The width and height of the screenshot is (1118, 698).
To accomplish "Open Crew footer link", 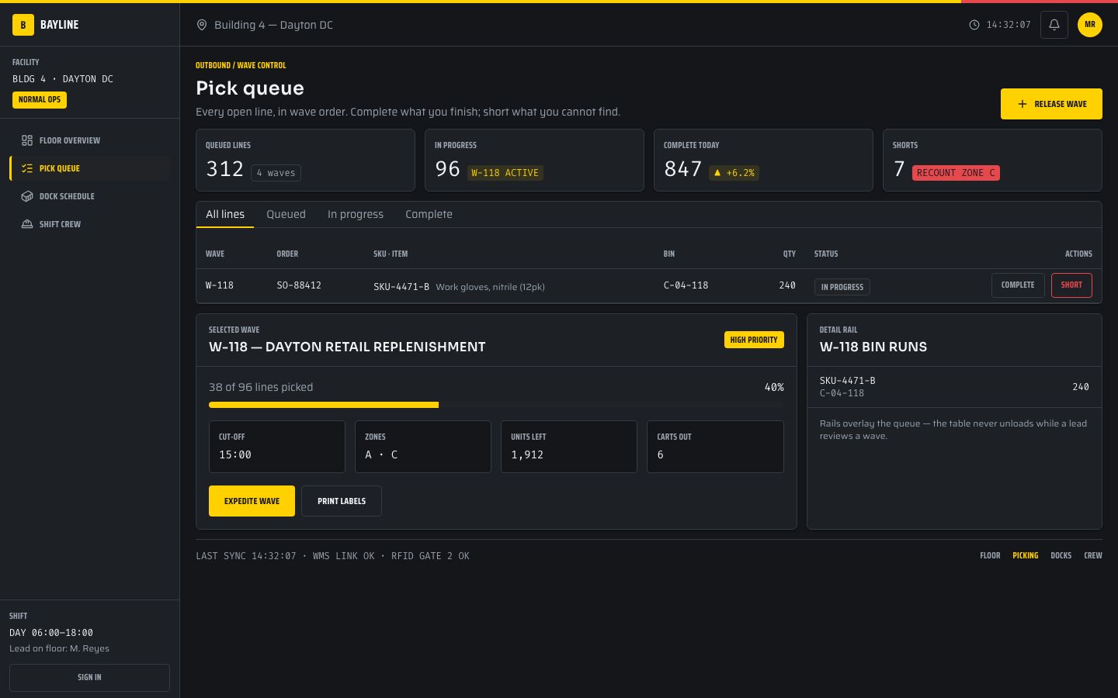I will point(1093,555).
